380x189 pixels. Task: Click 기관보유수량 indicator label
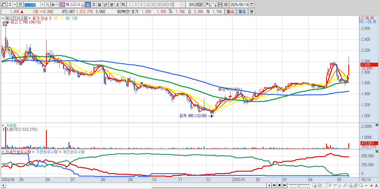tap(47, 152)
